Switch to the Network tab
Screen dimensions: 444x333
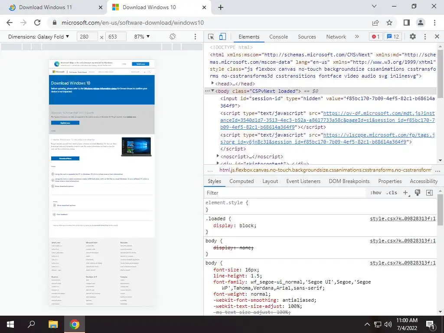[336, 36]
